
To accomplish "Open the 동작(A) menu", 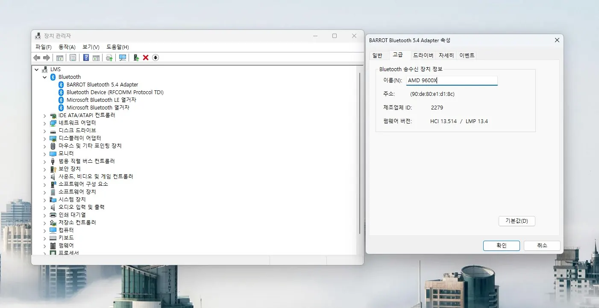I will (x=67, y=47).
